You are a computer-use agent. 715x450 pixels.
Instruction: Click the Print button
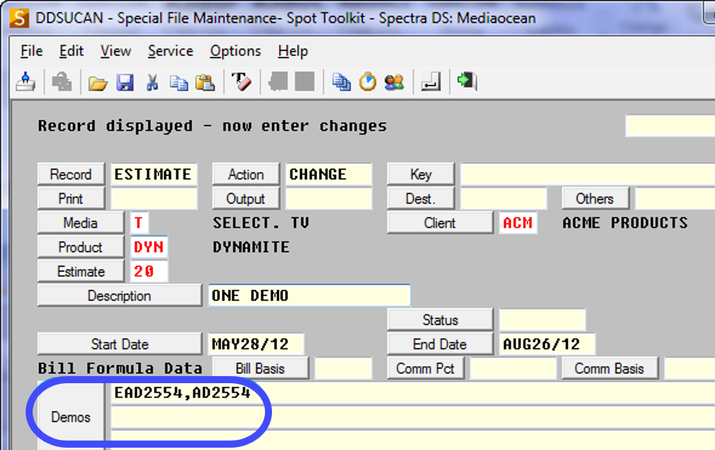point(71,198)
